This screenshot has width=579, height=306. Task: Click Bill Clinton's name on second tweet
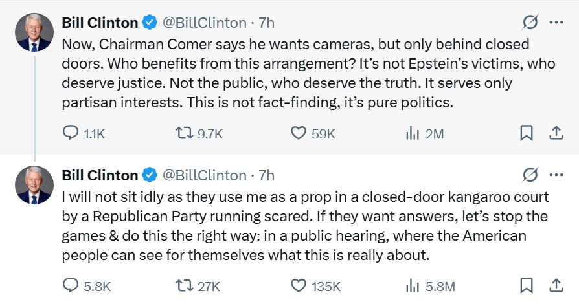100,175
